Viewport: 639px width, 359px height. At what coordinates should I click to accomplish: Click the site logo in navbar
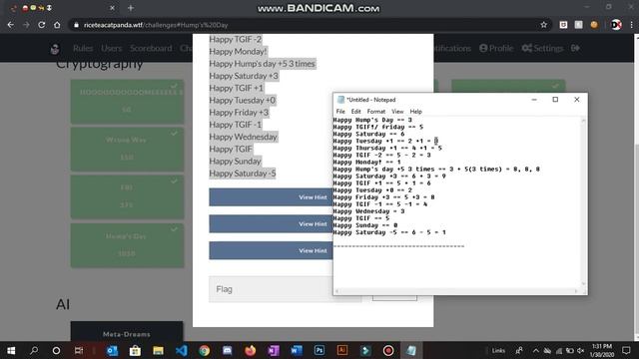[55, 49]
